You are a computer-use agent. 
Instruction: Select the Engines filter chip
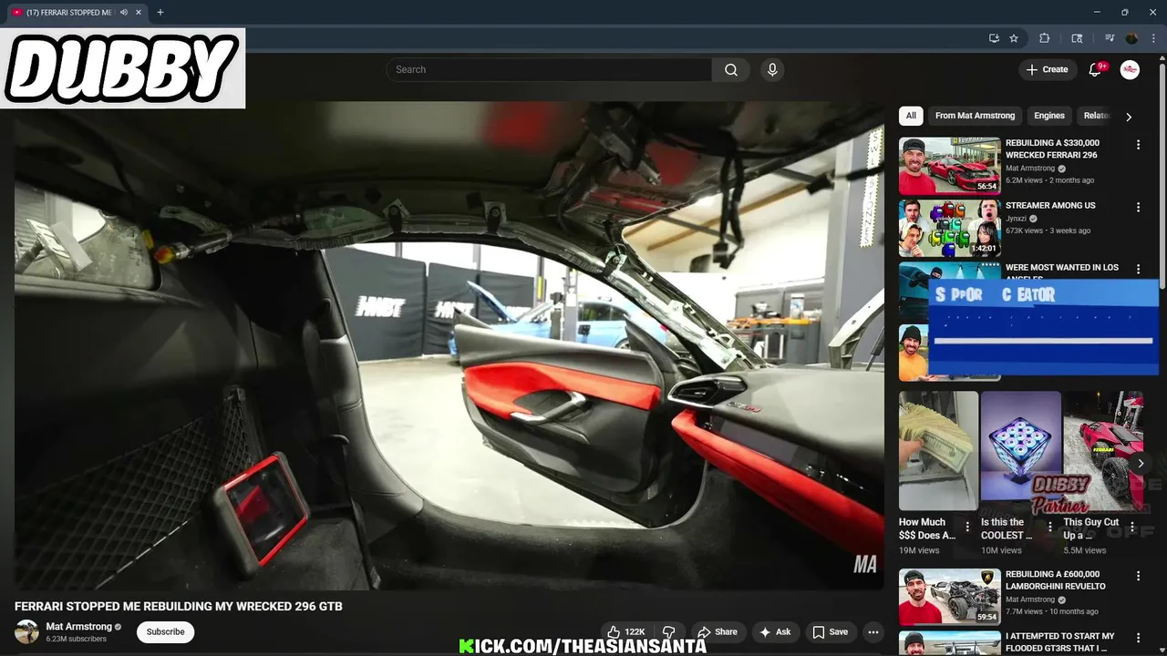pos(1049,116)
